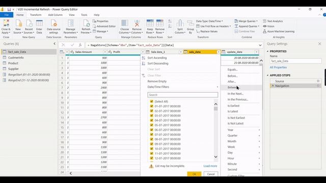Click the formula bar fx icon

(x=80, y=45)
